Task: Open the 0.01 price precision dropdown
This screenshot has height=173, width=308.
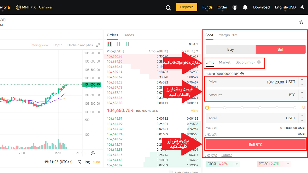Action: 194,44
